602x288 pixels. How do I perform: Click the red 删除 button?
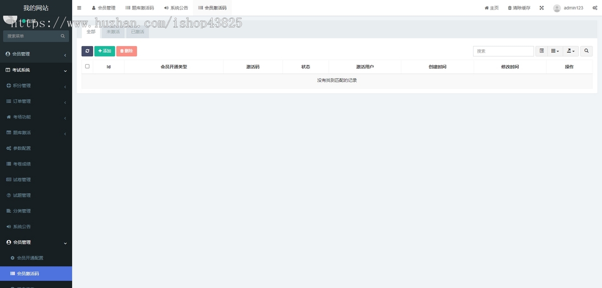click(126, 51)
